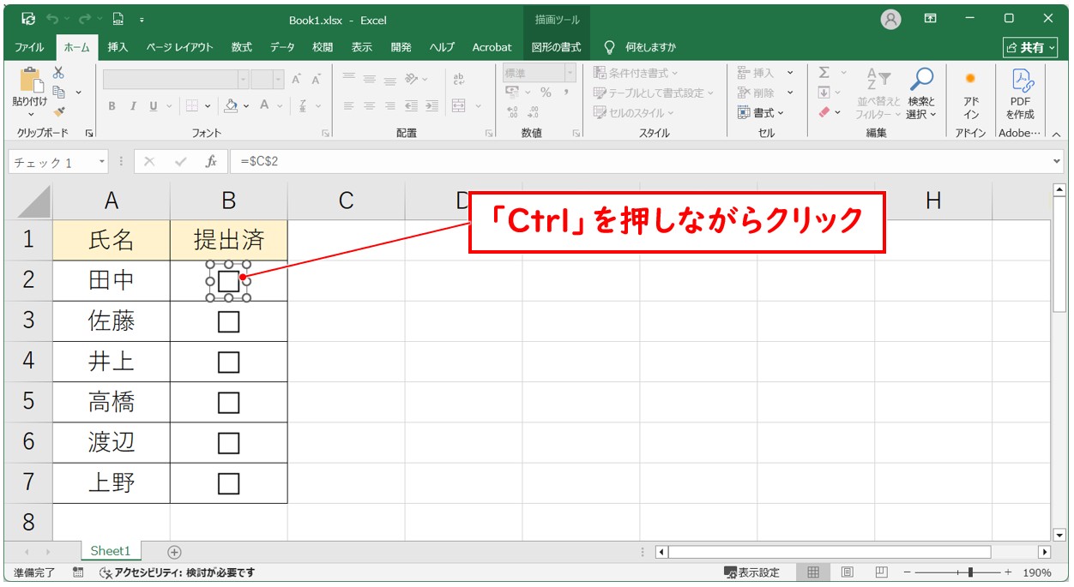
Task: Click the Select All corner triangle
Action: pyautogui.click(x=34, y=201)
